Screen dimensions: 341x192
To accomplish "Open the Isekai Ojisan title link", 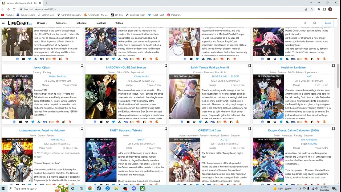I will (42, 67).
